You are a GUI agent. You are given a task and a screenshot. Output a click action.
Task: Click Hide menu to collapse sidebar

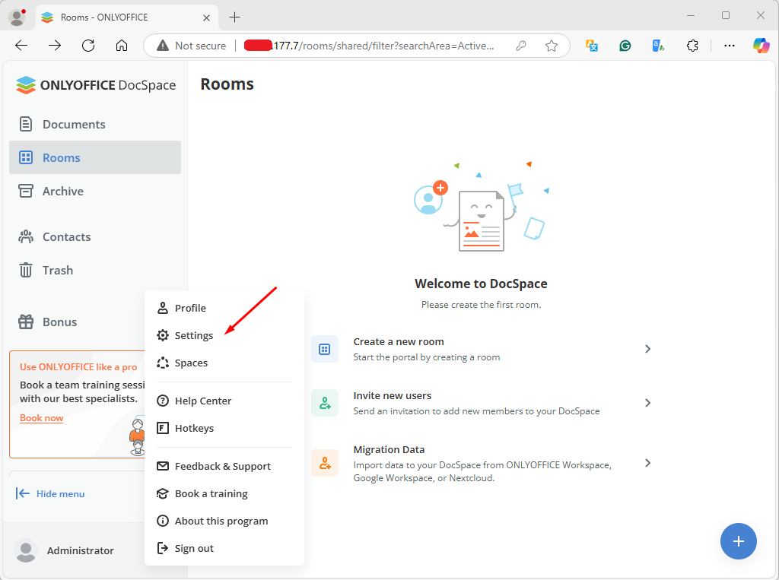point(50,493)
